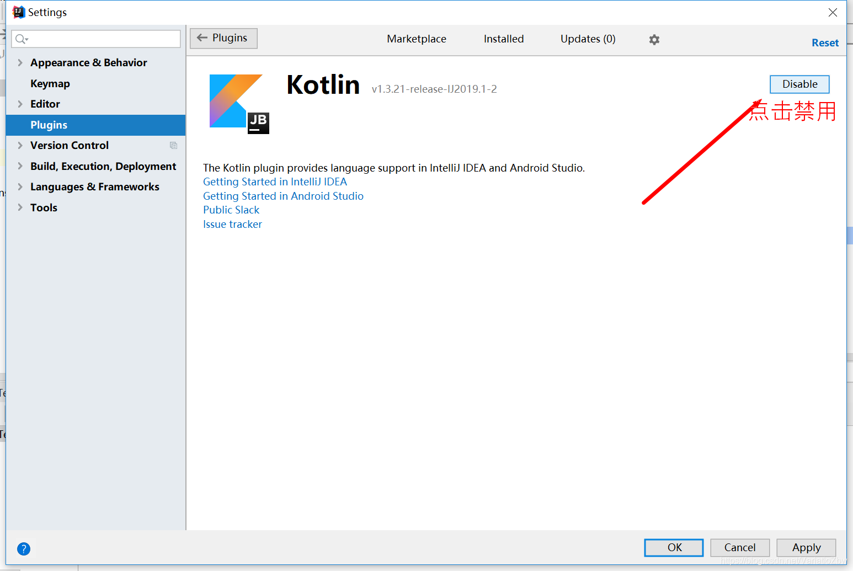Open the Updates (0) tab
Screen dimensions: 853x571
coord(588,39)
